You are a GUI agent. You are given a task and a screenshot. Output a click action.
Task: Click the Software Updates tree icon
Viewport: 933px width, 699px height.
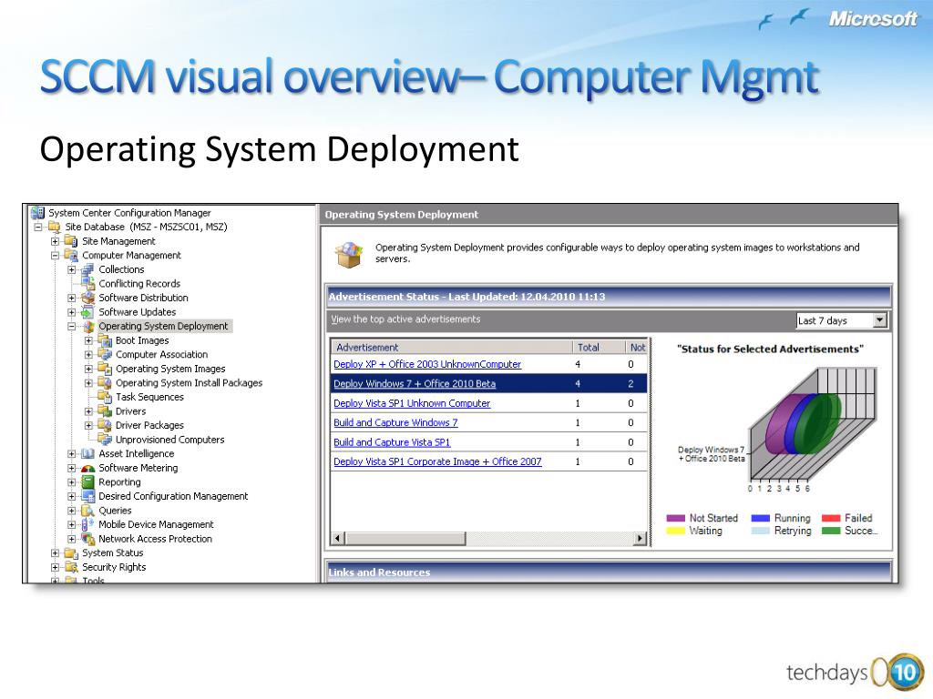pyautogui.click(x=88, y=312)
